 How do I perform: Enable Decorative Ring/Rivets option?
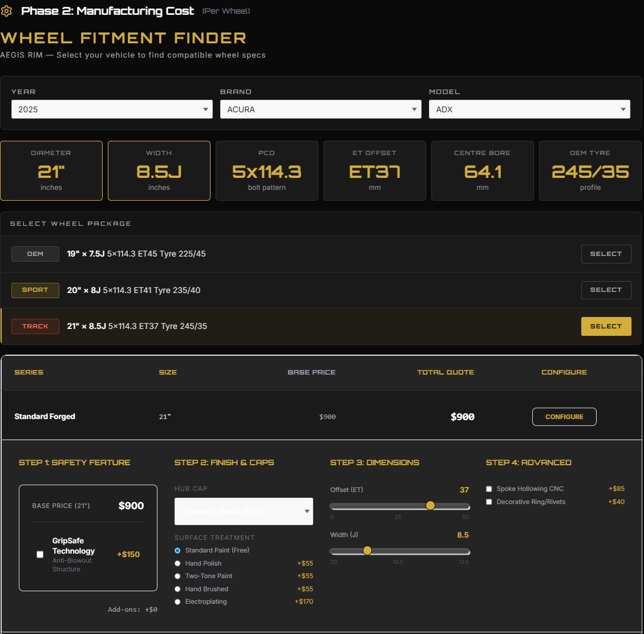point(489,502)
